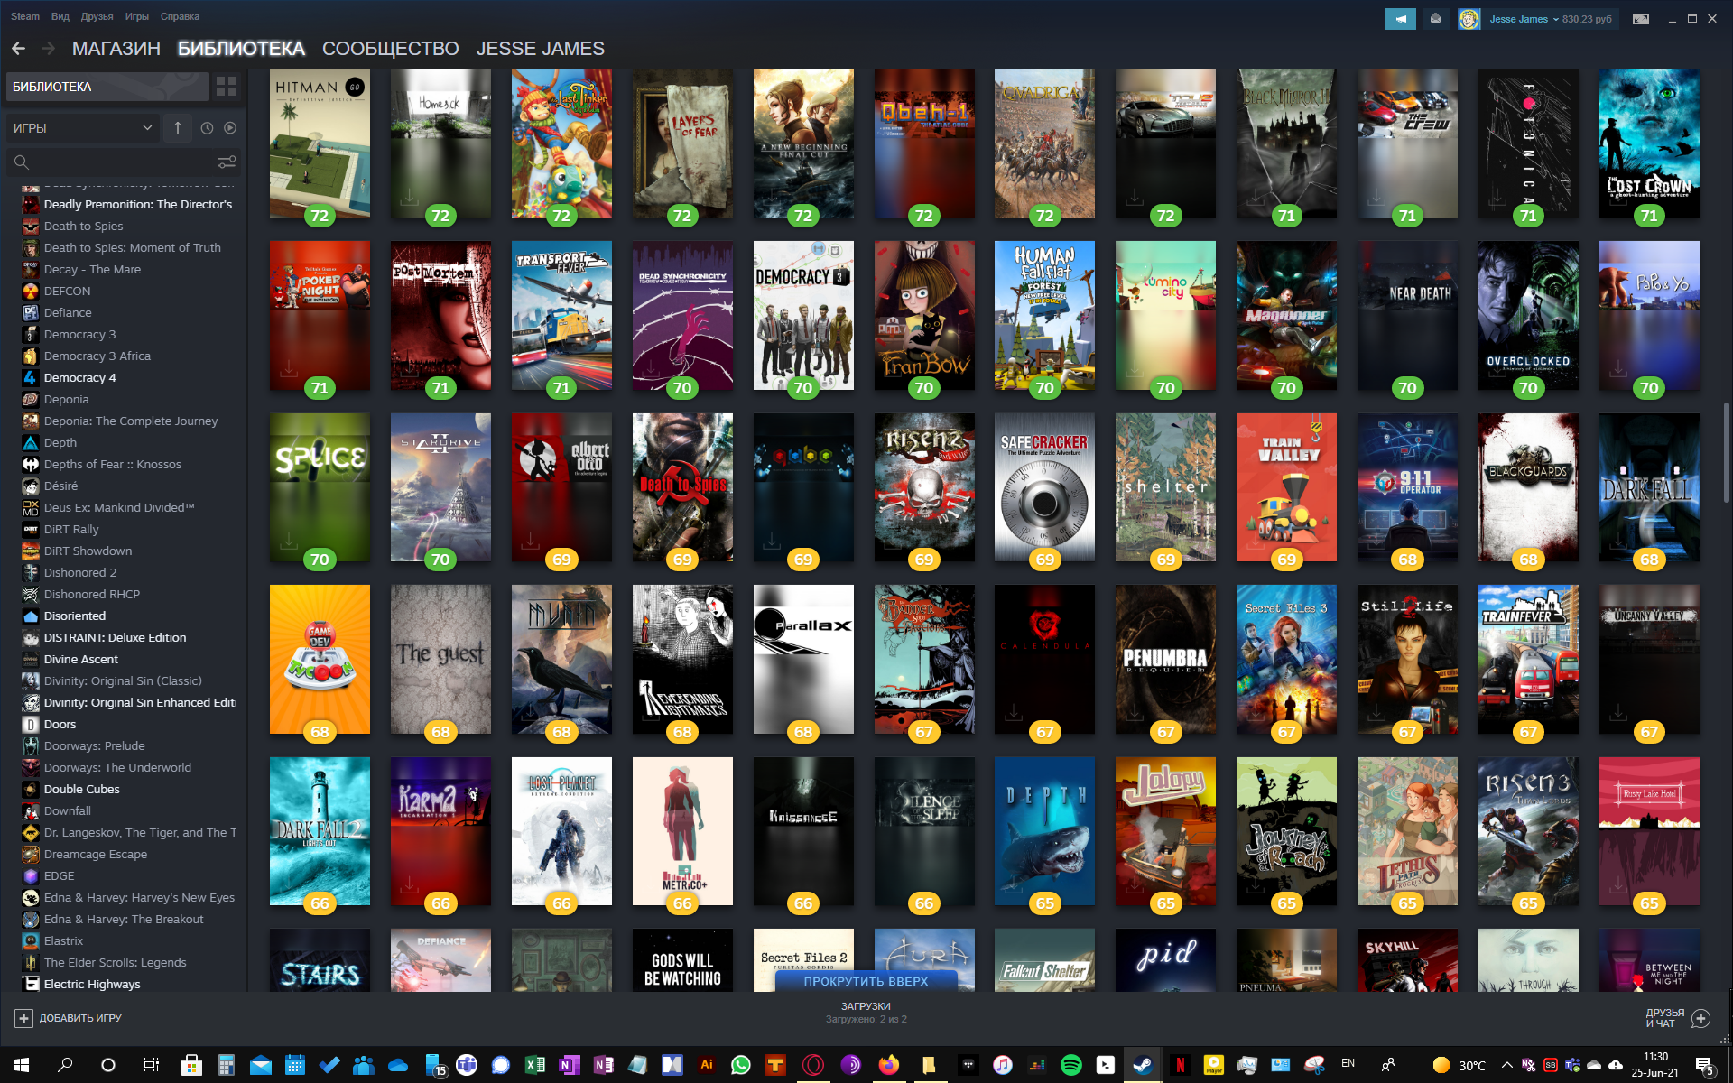Select Disoriented in the game list

[75, 616]
